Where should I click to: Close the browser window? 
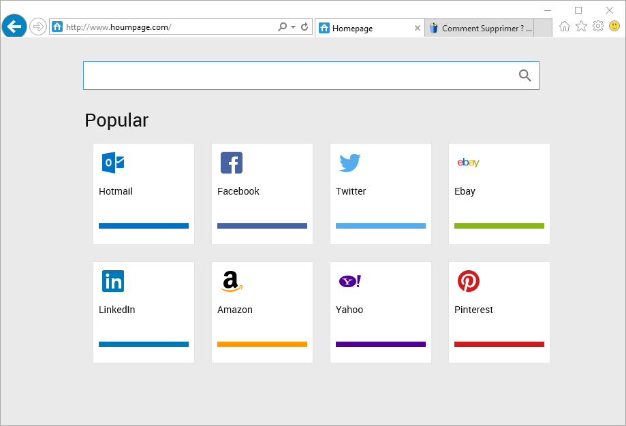pyautogui.click(x=610, y=10)
